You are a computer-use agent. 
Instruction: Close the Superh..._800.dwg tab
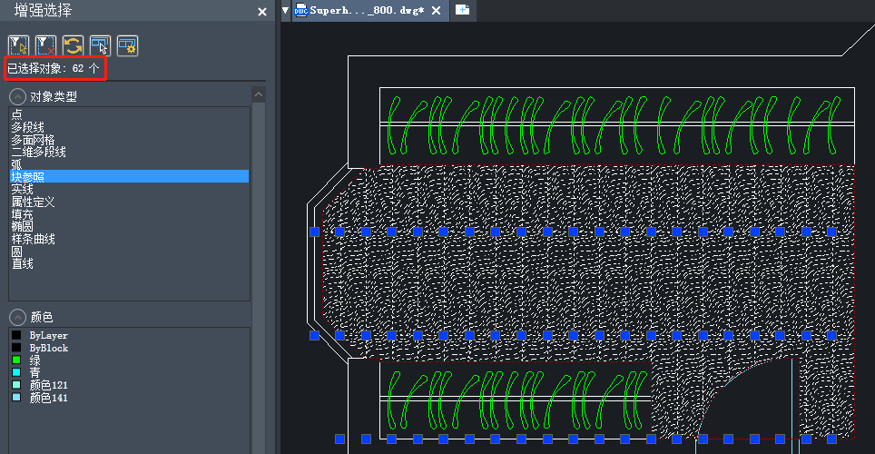pos(436,11)
